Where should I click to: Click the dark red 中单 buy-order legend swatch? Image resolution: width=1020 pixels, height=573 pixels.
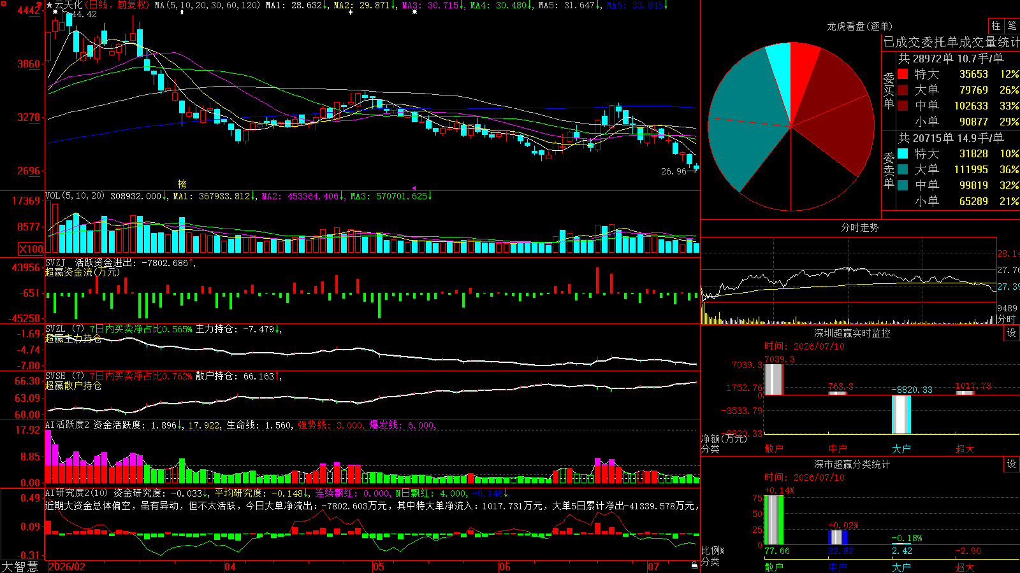(903, 106)
